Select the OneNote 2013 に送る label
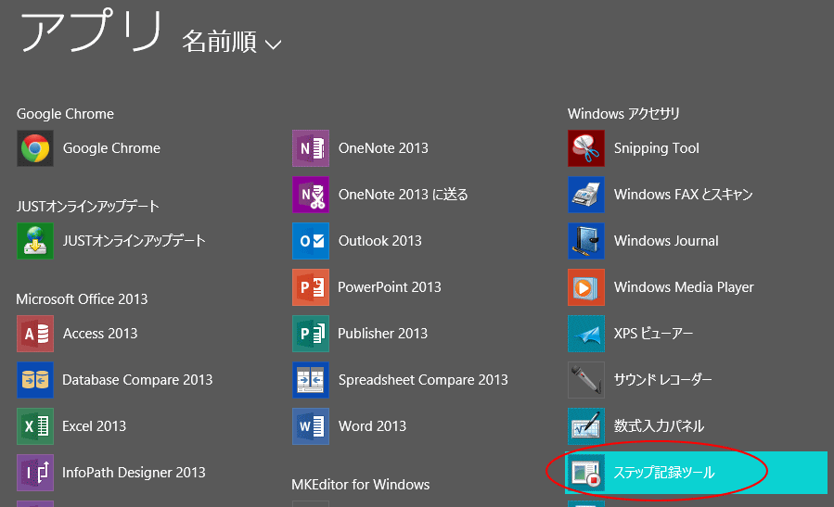Screen dimensions: 834x507 point(404,195)
